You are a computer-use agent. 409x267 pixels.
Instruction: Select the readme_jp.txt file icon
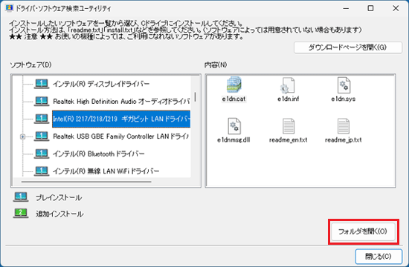(x=344, y=126)
